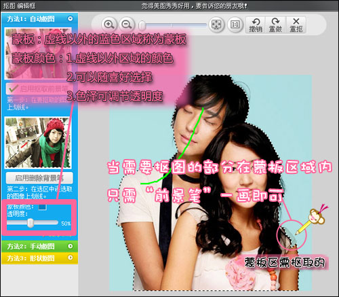This screenshot has height=297, width=339.
Task: Click the 1:1 actual size icon
Action: click(x=235, y=24)
